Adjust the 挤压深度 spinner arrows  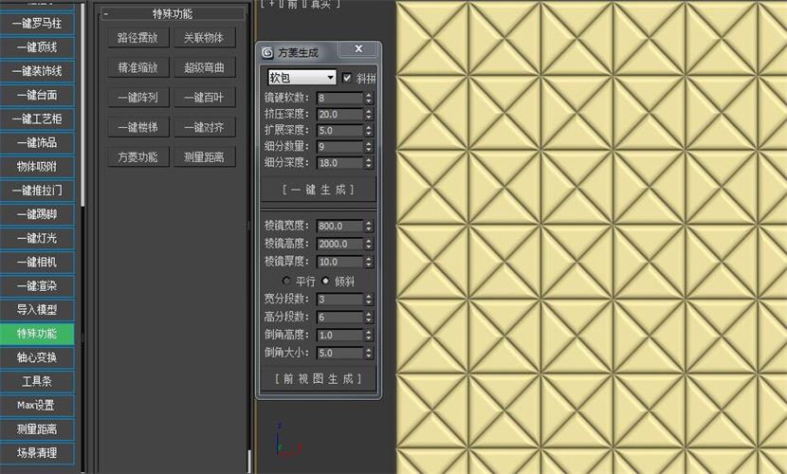369,115
